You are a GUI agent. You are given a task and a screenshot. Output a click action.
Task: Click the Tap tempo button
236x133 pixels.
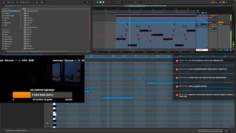point(17,2)
